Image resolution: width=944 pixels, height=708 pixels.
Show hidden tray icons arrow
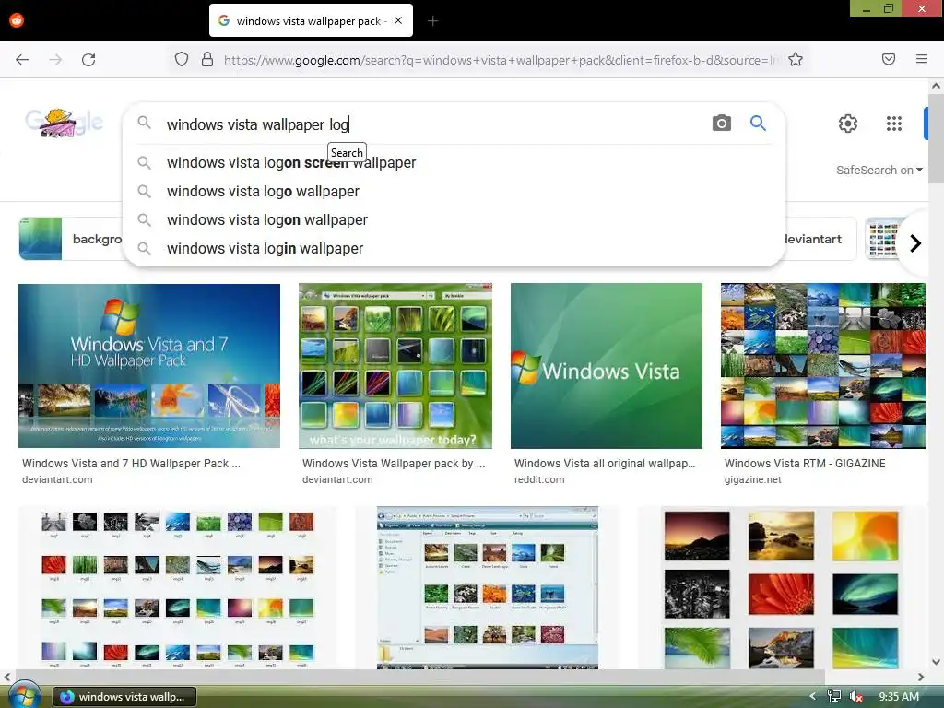click(x=812, y=697)
